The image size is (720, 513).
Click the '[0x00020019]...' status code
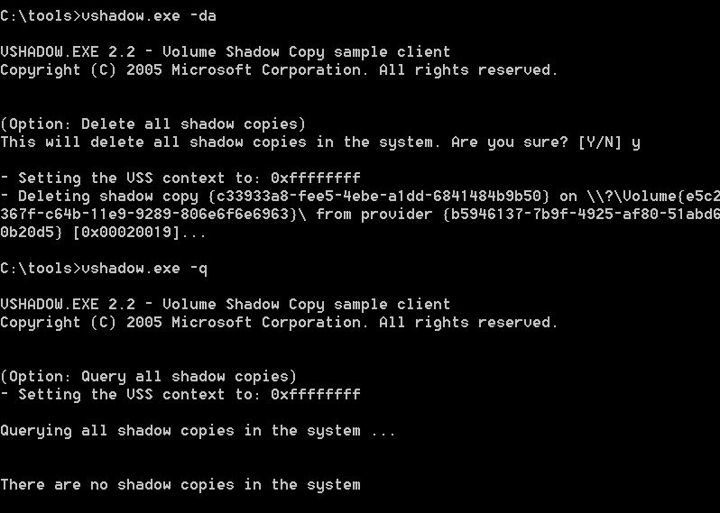[x=140, y=233]
